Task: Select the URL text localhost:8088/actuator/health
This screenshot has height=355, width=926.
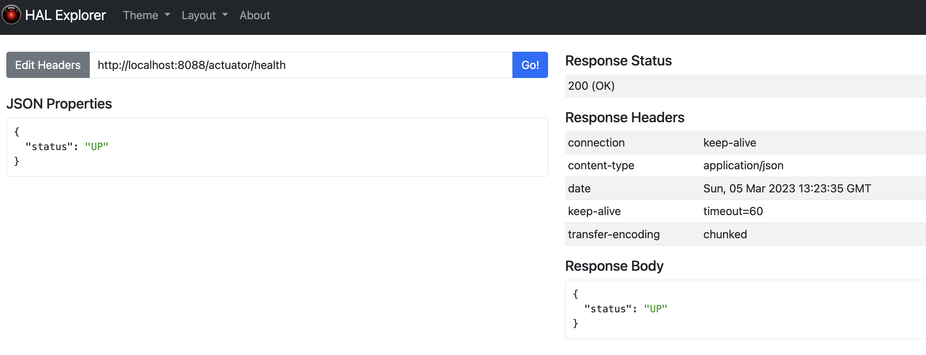Action: [x=192, y=65]
